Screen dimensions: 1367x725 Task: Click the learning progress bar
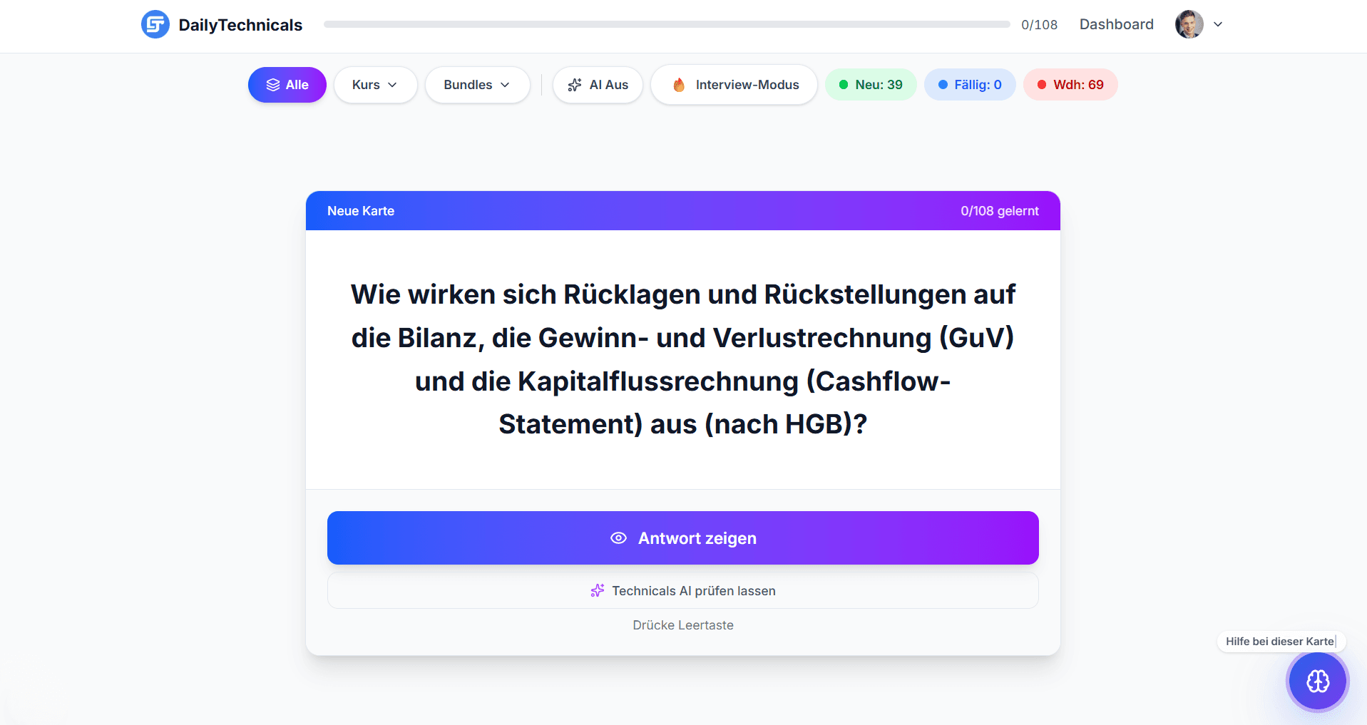pos(666,24)
